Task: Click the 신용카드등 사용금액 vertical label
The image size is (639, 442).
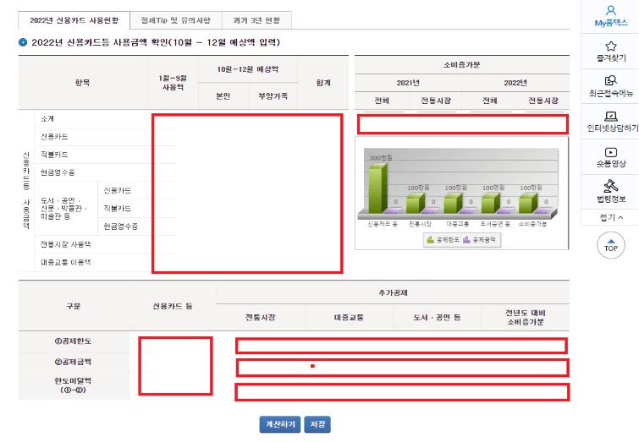Action: (26, 190)
